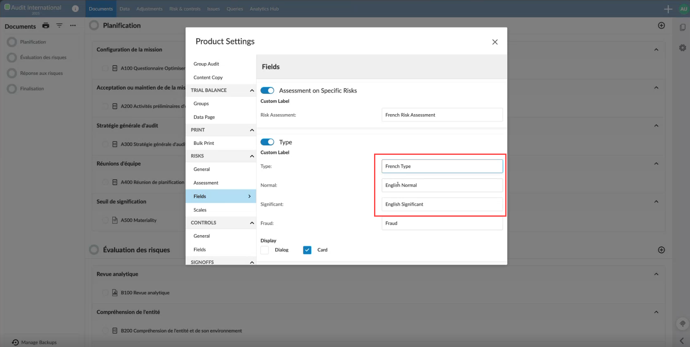Viewport: 690px width, 347px height.
Task: Collapse right panel arrow icon
Action: 682,341
